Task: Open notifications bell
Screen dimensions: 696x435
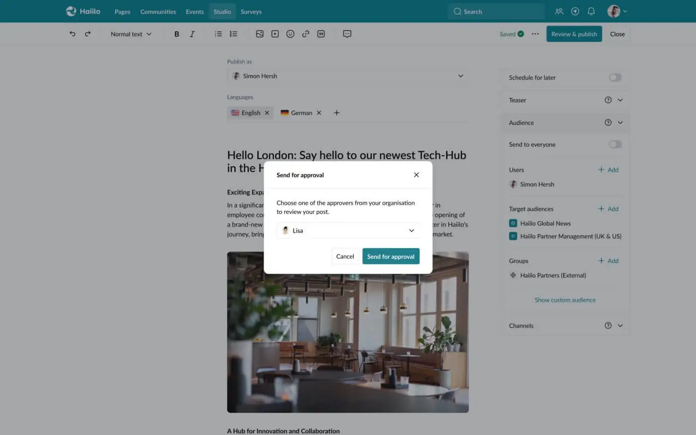Action: (x=591, y=11)
